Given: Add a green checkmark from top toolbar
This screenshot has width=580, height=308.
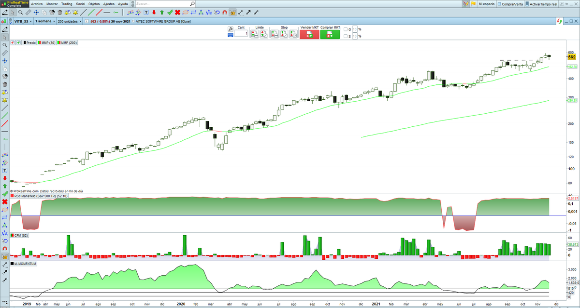Looking at the screenshot, I should (170, 12).
